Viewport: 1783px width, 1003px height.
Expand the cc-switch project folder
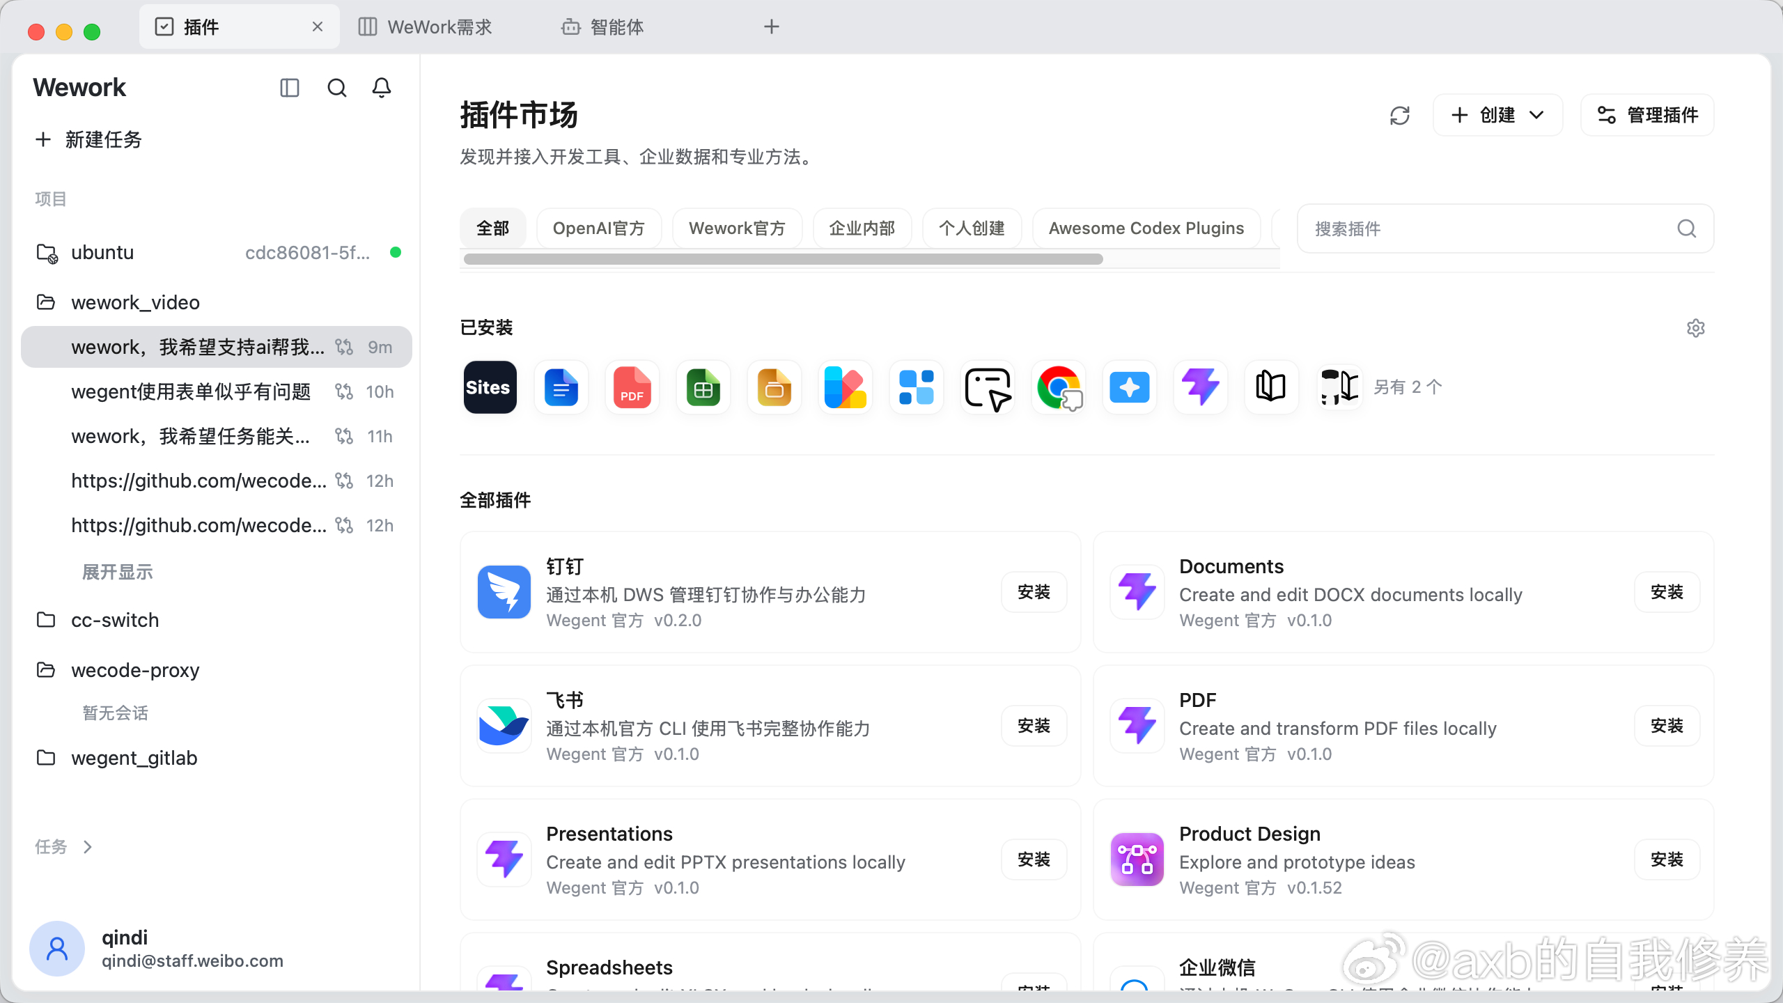46,620
